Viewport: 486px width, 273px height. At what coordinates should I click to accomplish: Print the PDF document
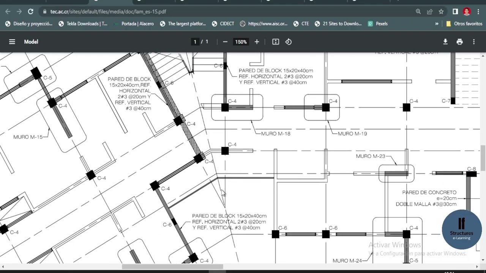pos(460,42)
